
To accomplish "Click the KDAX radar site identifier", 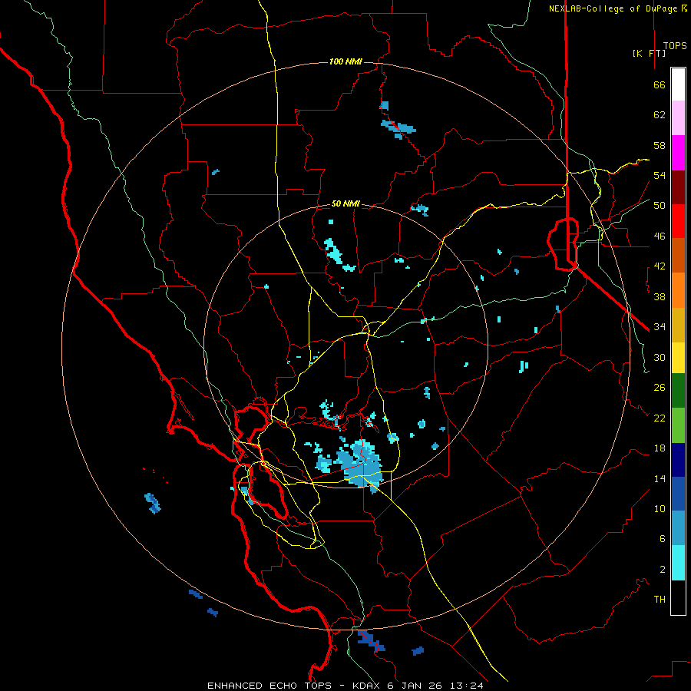I will tap(367, 686).
